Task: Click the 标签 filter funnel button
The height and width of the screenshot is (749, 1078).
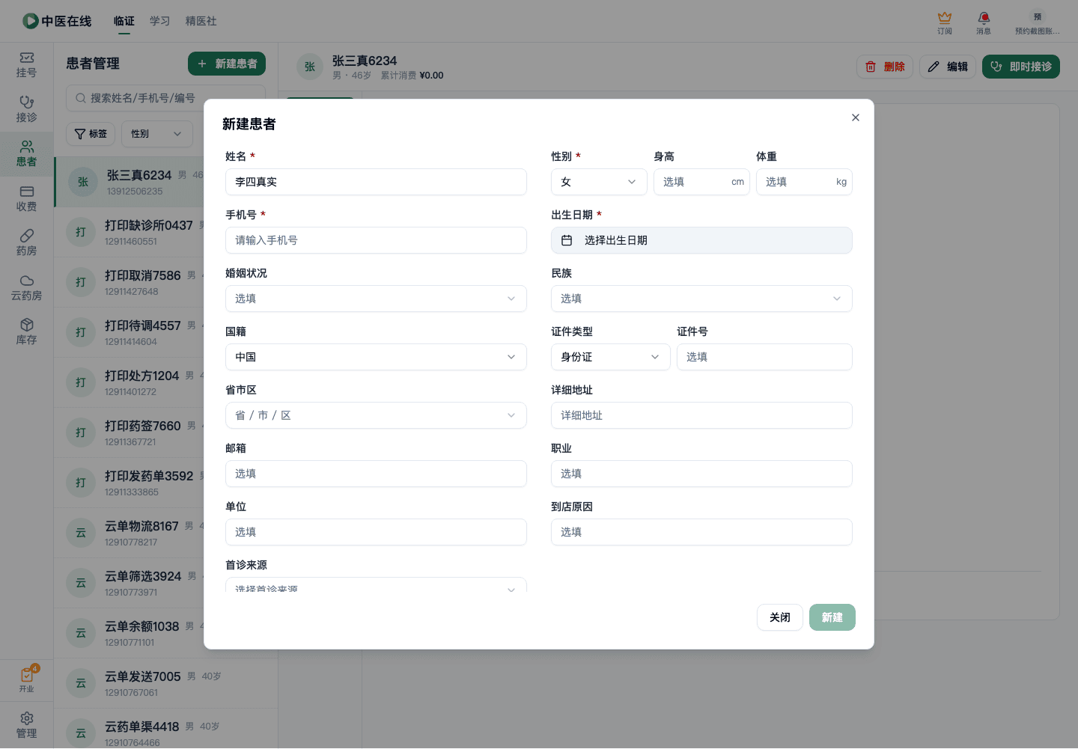Action: point(91,134)
